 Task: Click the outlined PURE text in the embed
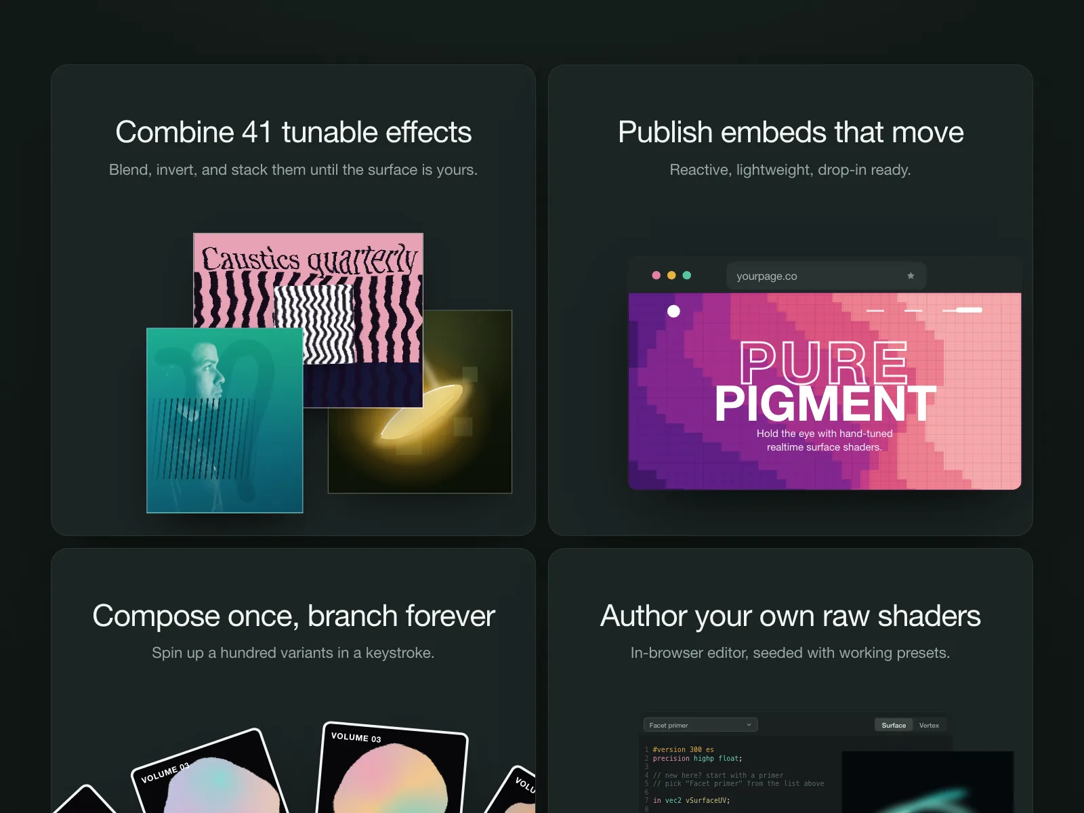823,362
